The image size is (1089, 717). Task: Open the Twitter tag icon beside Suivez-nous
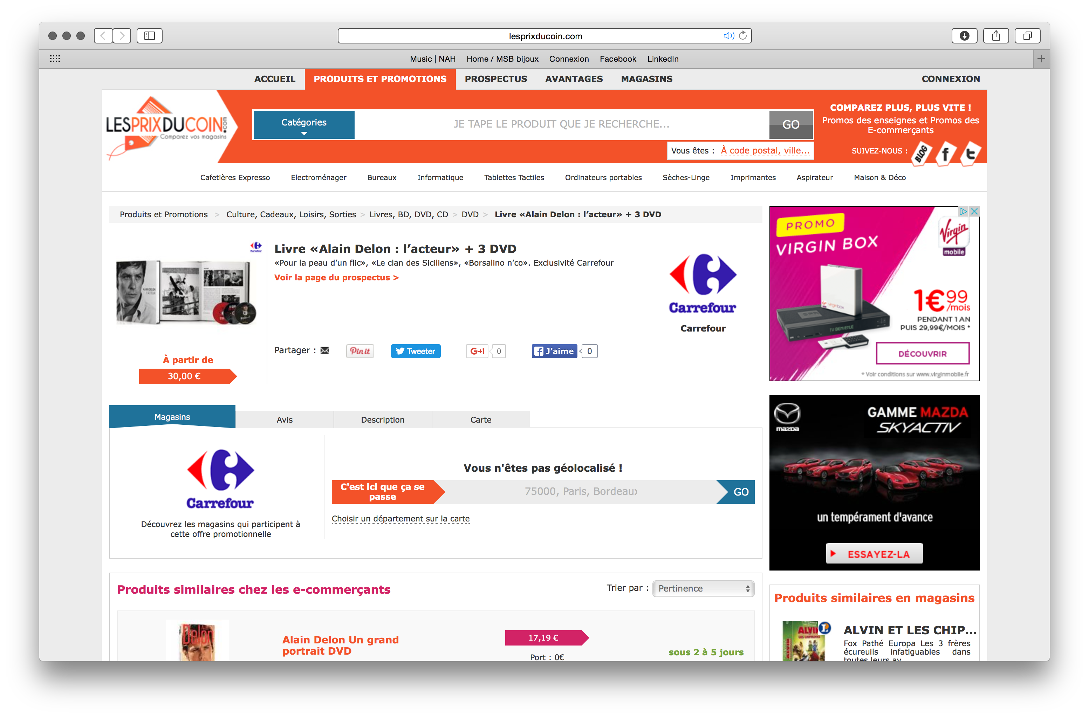[970, 154]
